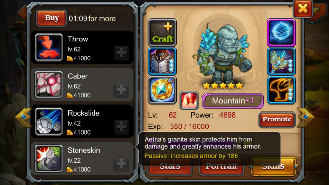Viewport: 329px width, 185px height.
Task: Select the crystal staff equipment slot
Action: tap(281, 61)
